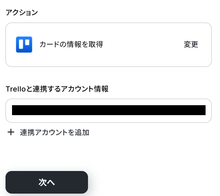Select the 連携アカウントを追加 link
Screen dimensions: 220x196
[55, 132]
